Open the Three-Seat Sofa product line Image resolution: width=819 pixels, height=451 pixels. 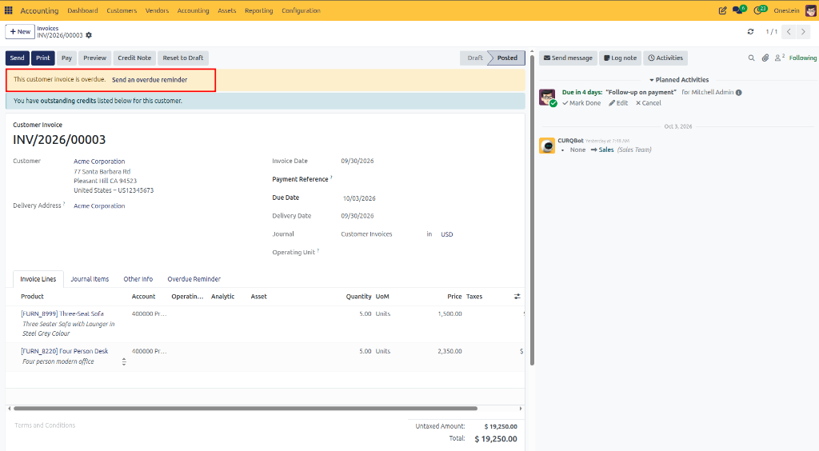(62, 313)
